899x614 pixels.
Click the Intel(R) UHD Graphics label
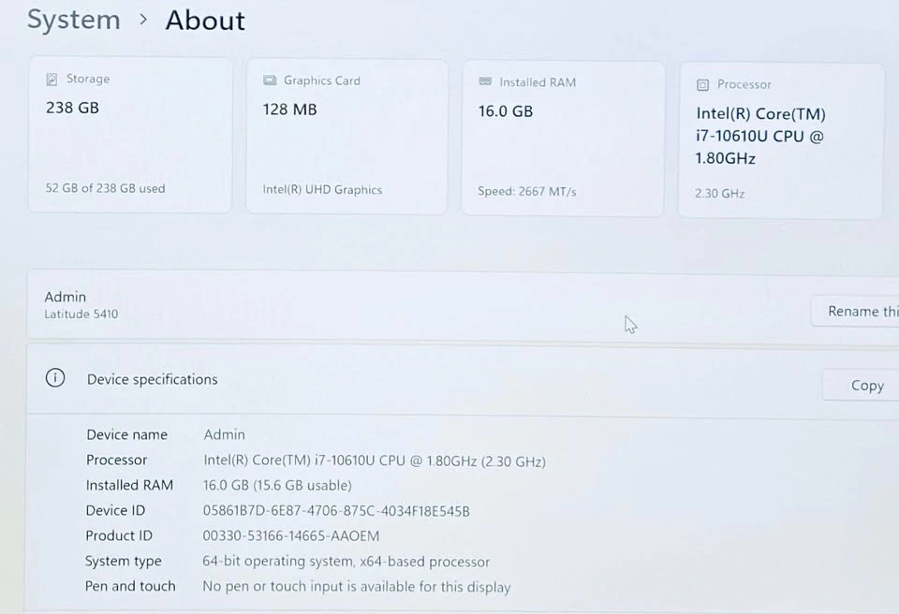click(322, 190)
